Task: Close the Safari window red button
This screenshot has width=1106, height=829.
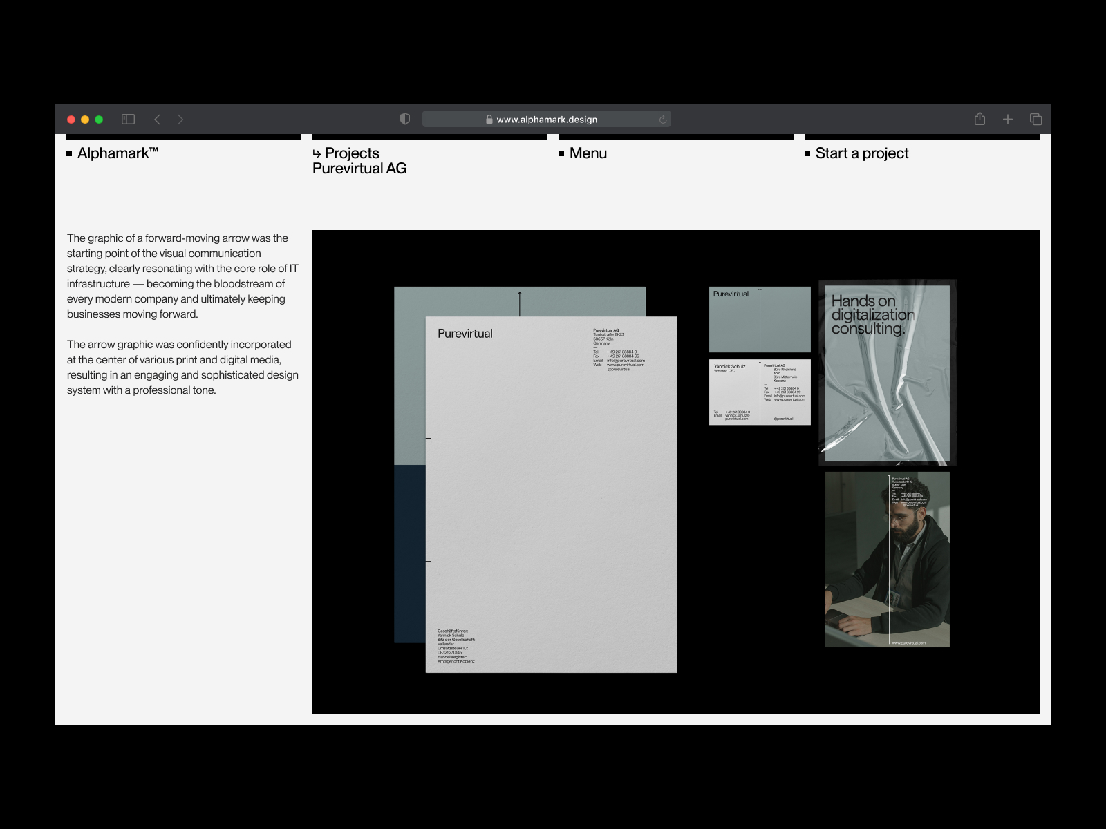Action: (71, 120)
